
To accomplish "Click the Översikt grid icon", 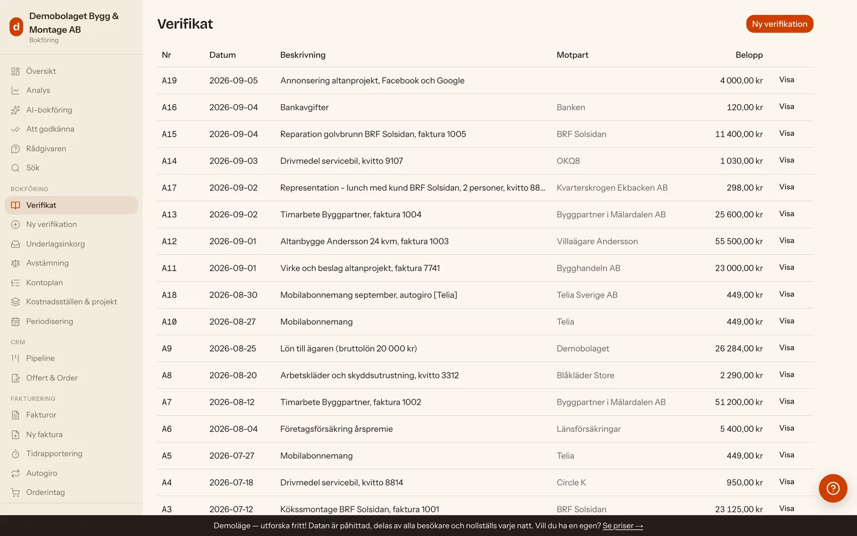I will pos(16,71).
